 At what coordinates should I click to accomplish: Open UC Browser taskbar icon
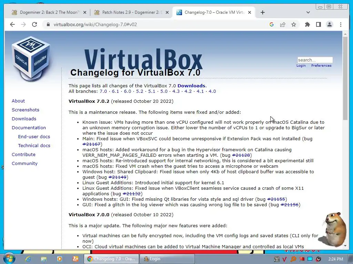click(75, 259)
